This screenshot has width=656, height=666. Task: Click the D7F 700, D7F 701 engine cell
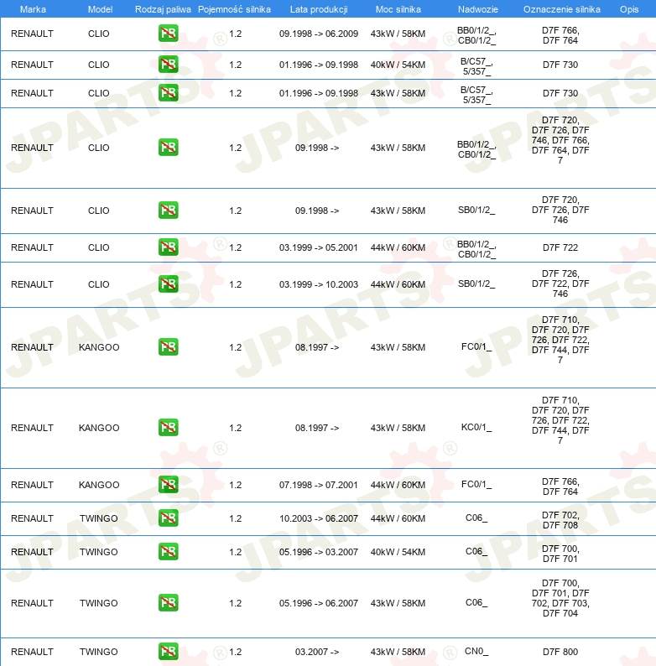point(560,554)
